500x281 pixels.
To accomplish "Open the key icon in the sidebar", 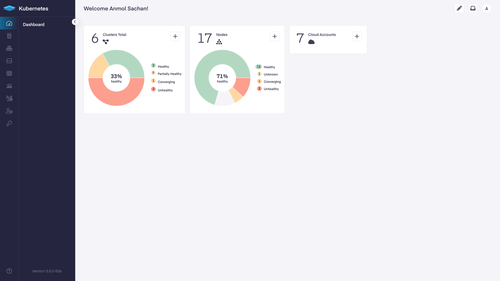I will [9, 123].
